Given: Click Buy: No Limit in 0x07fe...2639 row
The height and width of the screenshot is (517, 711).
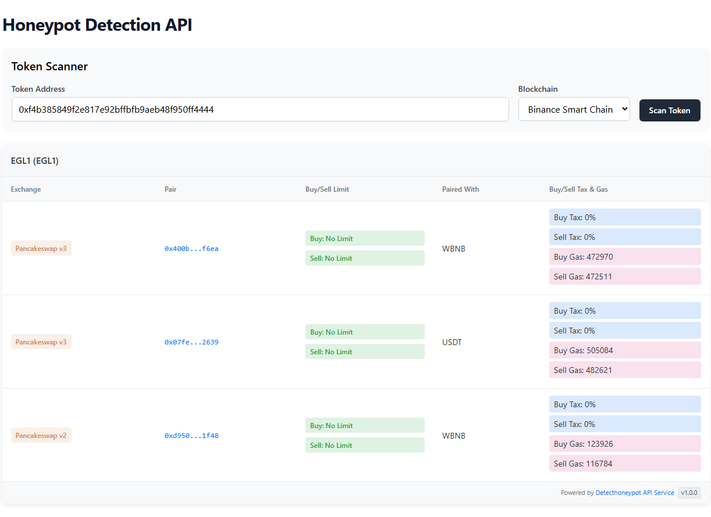Looking at the screenshot, I should pos(365,332).
